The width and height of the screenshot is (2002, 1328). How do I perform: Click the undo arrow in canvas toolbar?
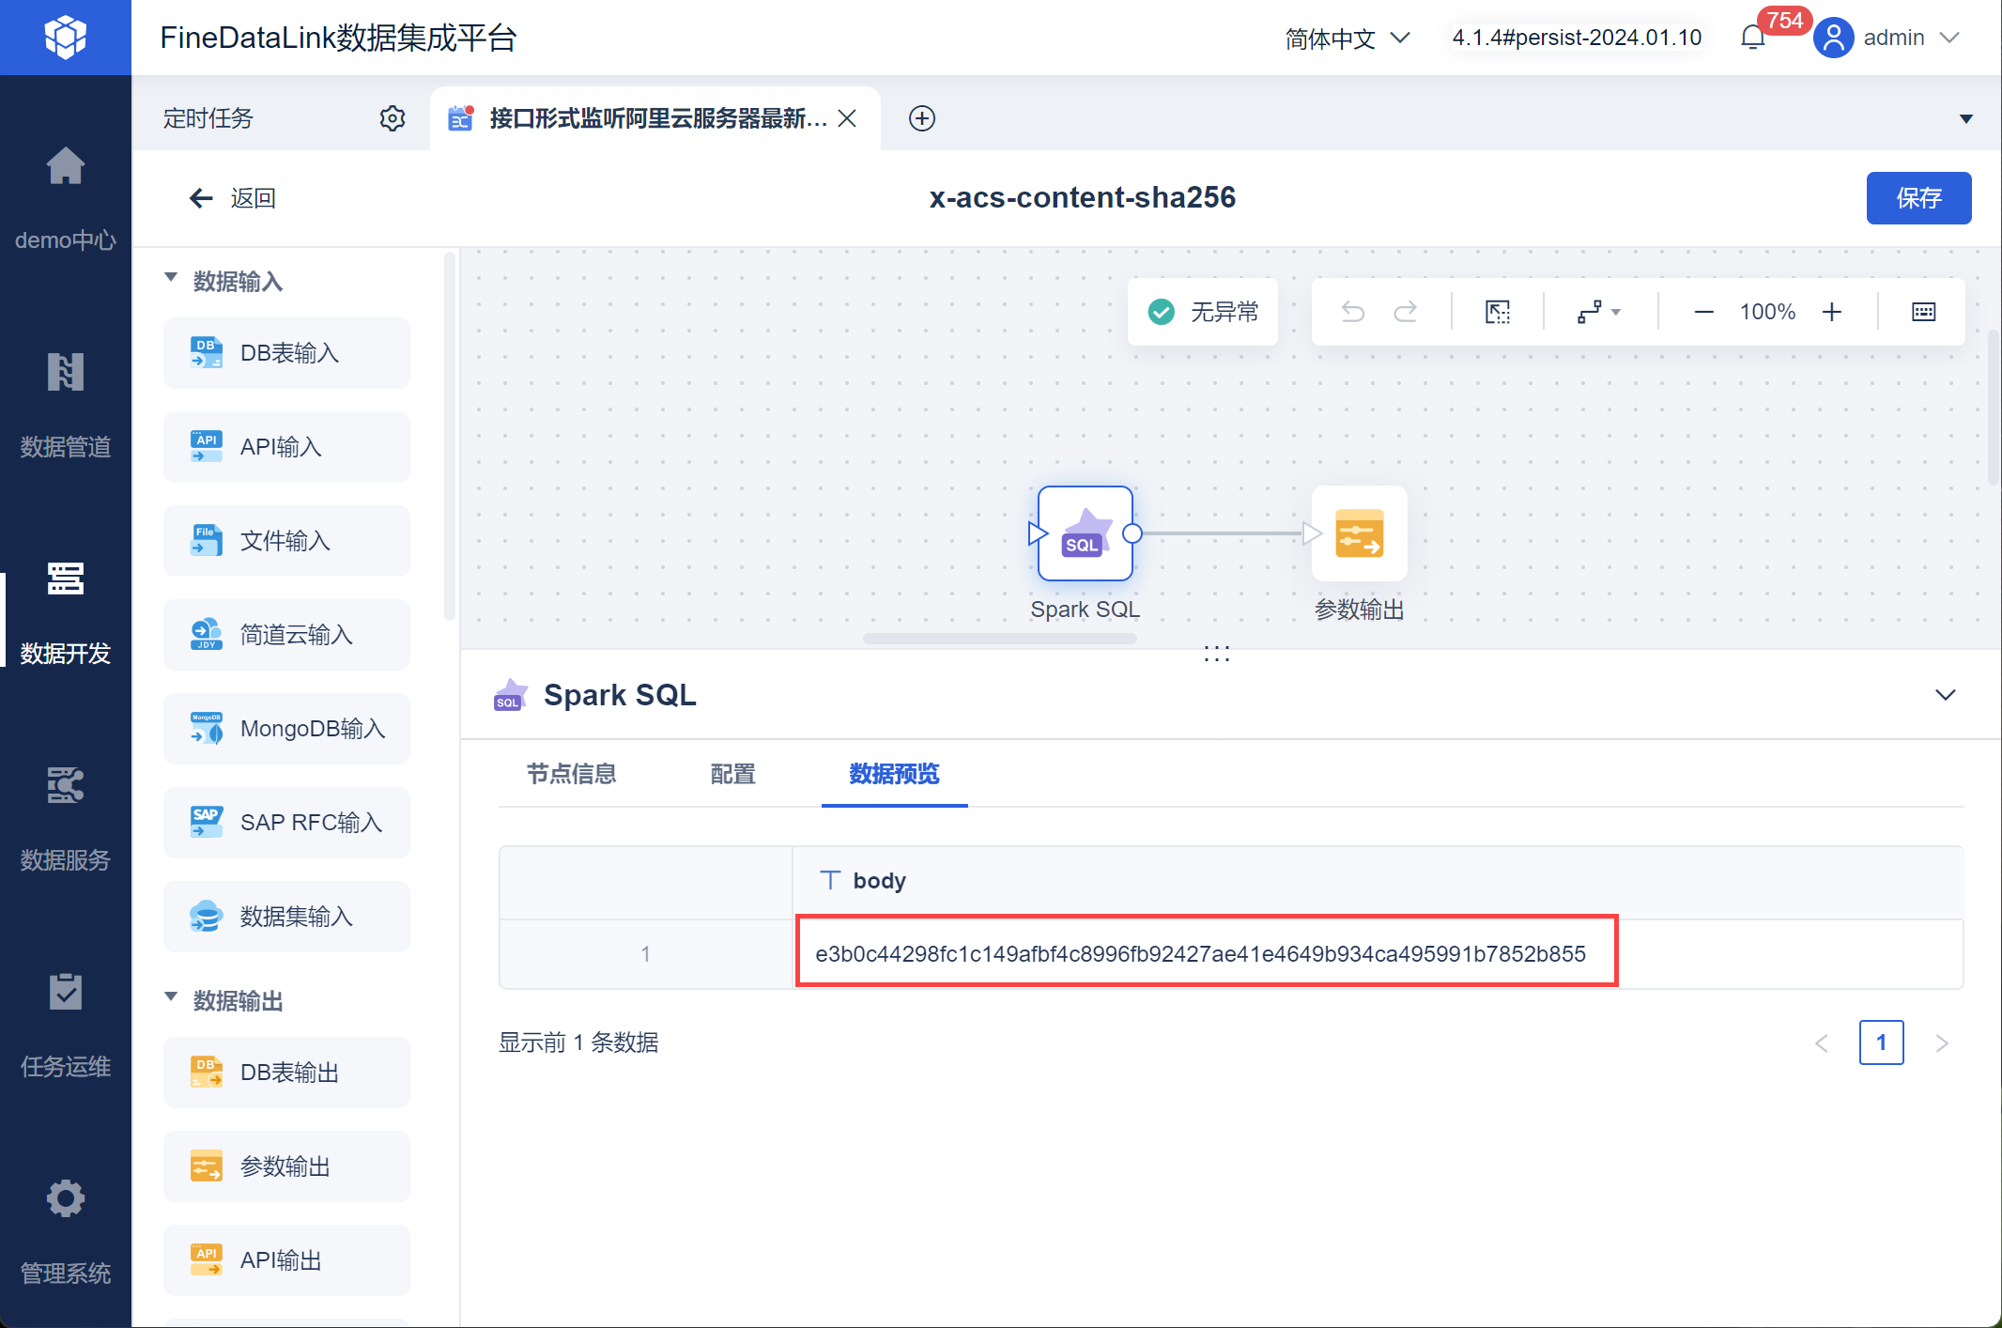pyautogui.click(x=1352, y=312)
